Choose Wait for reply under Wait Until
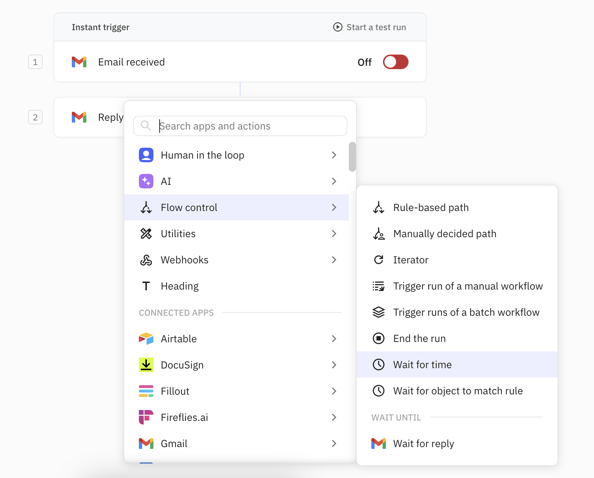The height and width of the screenshot is (478, 594). (x=423, y=443)
